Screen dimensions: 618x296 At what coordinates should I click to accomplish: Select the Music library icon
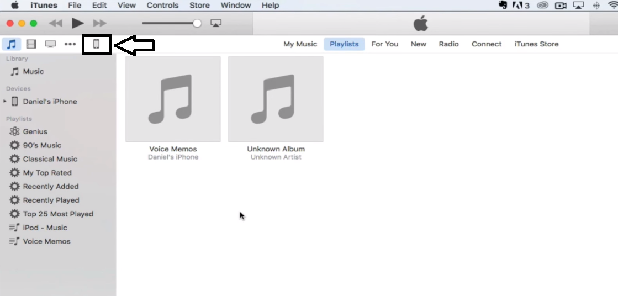tap(12, 44)
